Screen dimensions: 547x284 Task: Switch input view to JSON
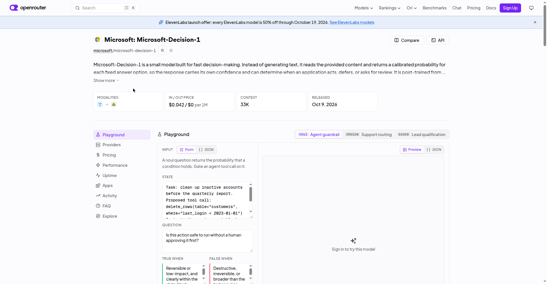pyautogui.click(x=206, y=150)
